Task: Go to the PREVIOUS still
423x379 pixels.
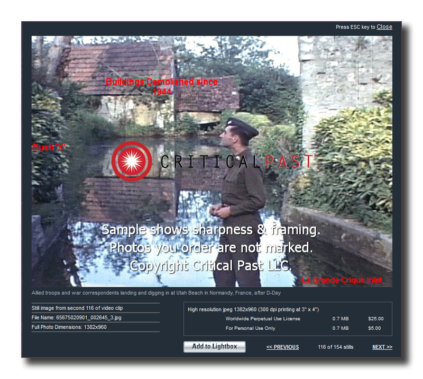Action: 282,347
